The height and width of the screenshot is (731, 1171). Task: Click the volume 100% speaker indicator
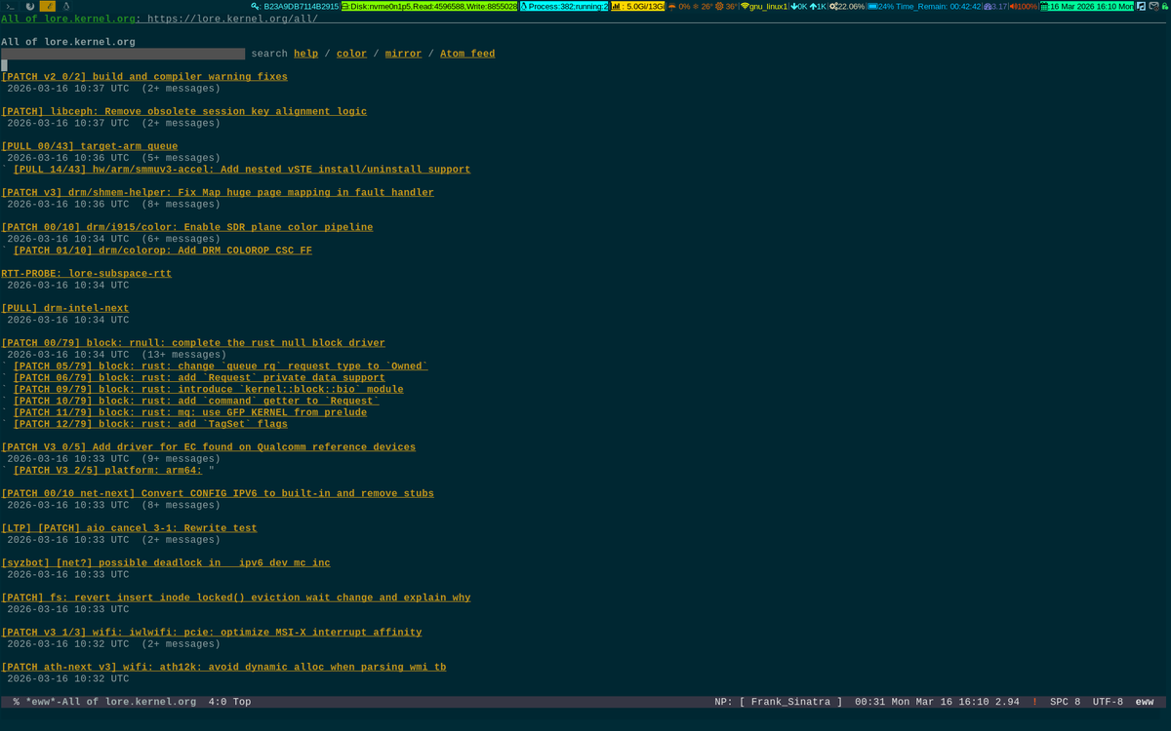[1024, 6]
